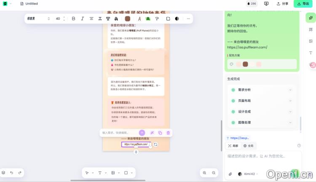Open text alignment options
The height and width of the screenshot is (182, 316).
91,19
